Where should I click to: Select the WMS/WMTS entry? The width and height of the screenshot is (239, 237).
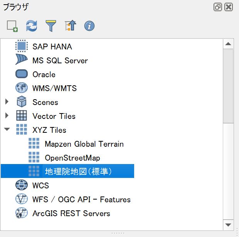pos(54,88)
